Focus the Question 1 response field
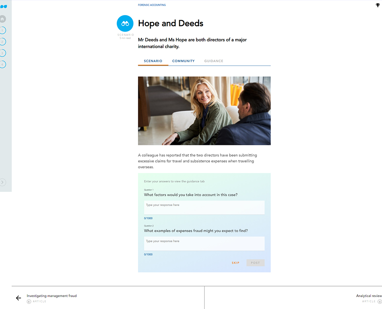The width and height of the screenshot is (382, 309). (204, 208)
